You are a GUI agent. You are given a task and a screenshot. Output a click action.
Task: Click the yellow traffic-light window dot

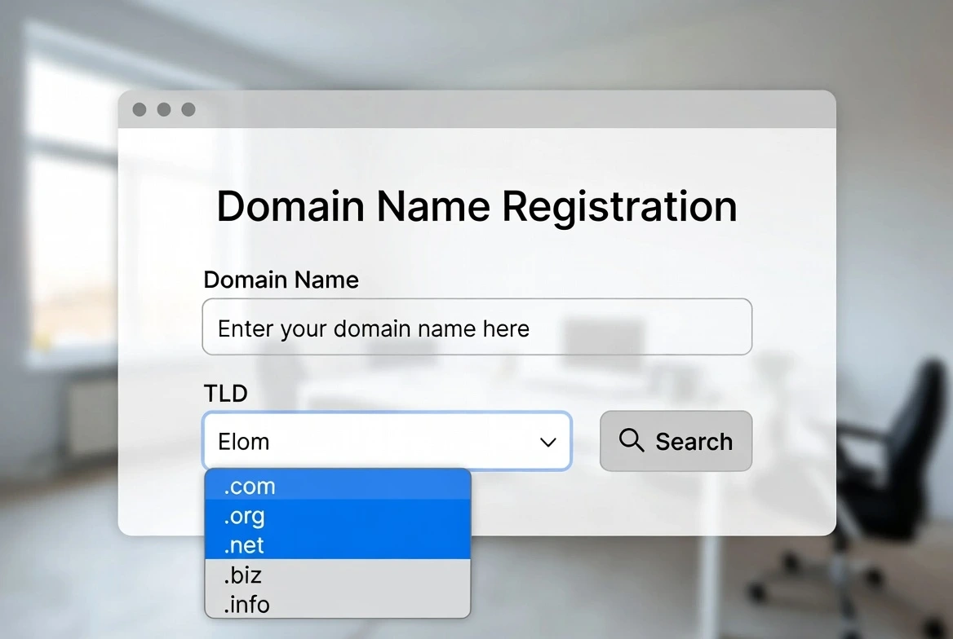point(164,108)
